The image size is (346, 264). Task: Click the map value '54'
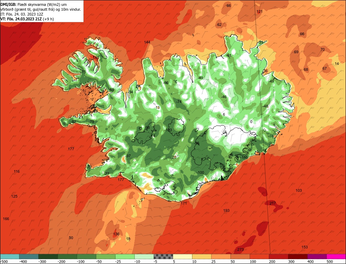[131, 92]
